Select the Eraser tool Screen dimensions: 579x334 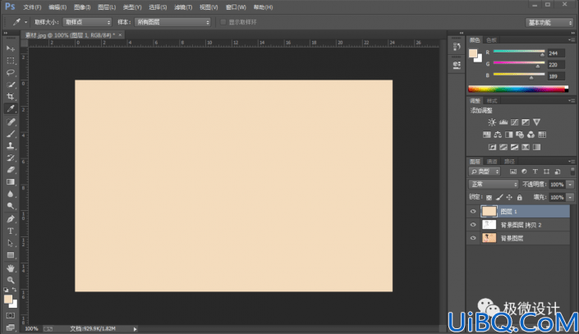11,170
